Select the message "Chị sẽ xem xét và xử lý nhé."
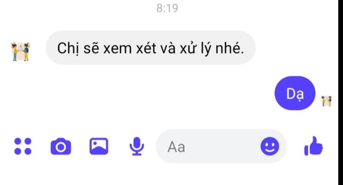Viewport: 343px width, 185px height. (150, 48)
